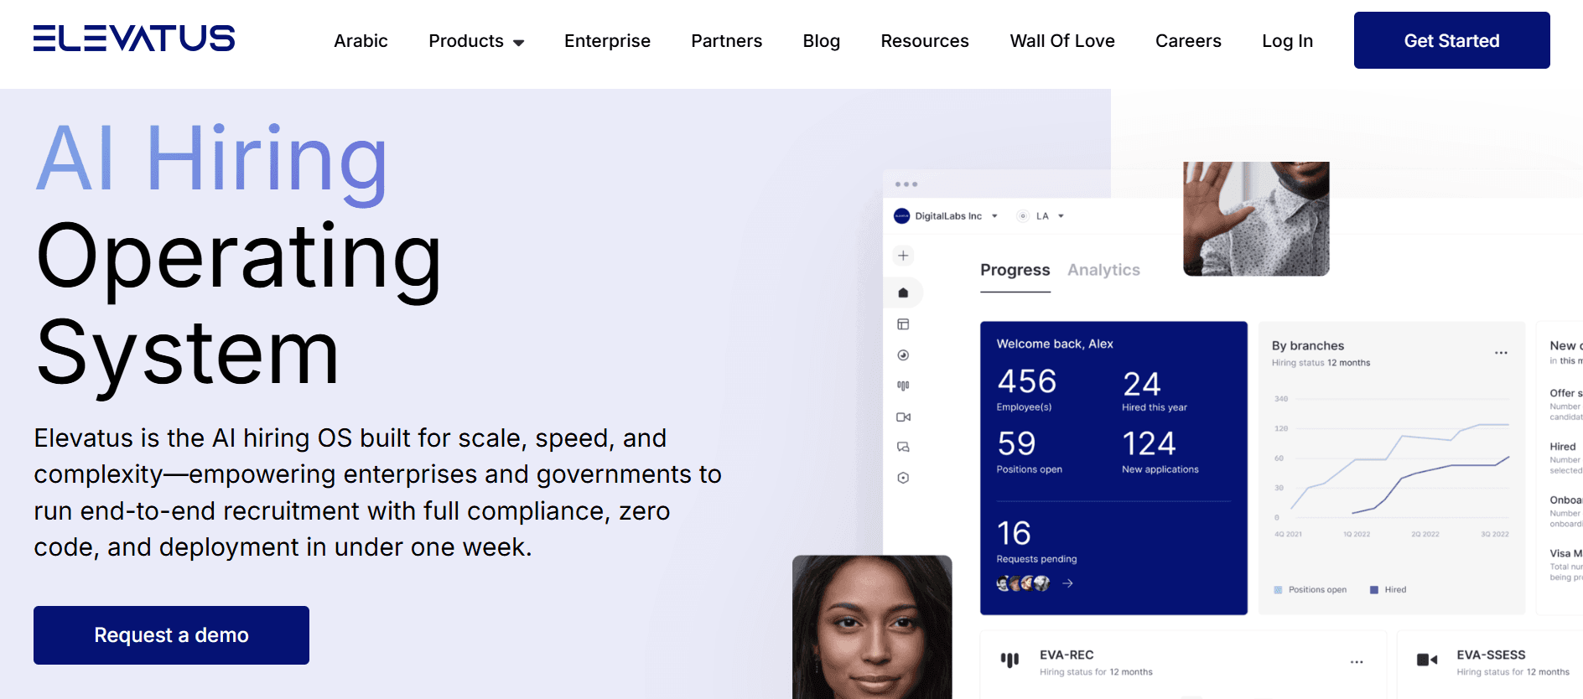Click the By branches card title
The height and width of the screenshot is (699, 1583).
1307,345
